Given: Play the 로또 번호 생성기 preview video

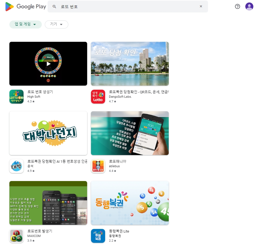Looking at the screenshot, I should tap(48, 64).
